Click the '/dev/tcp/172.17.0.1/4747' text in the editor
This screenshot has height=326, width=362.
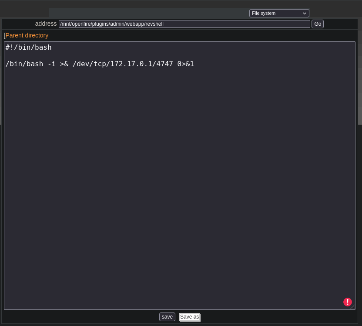(123, 64)
